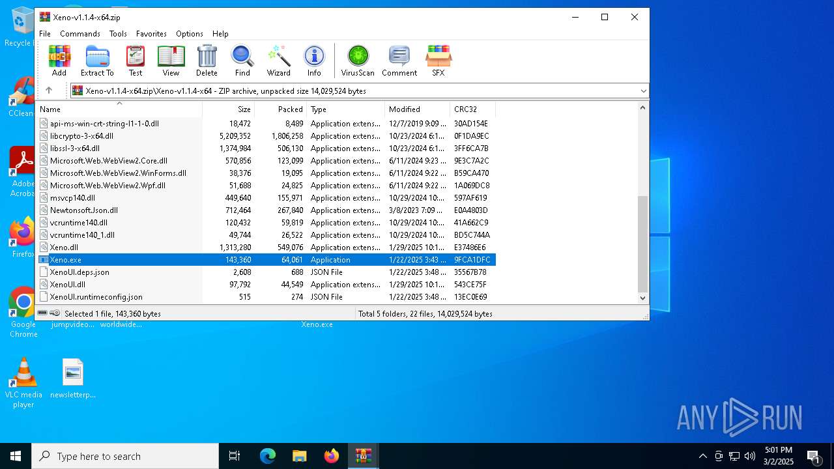Select vcruntime140_1.dll file
This screenshot has height=469, width=834.
pyautogui.click(x=82, y=235)
